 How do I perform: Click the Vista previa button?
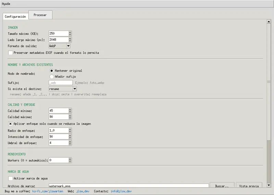point(249,185)
